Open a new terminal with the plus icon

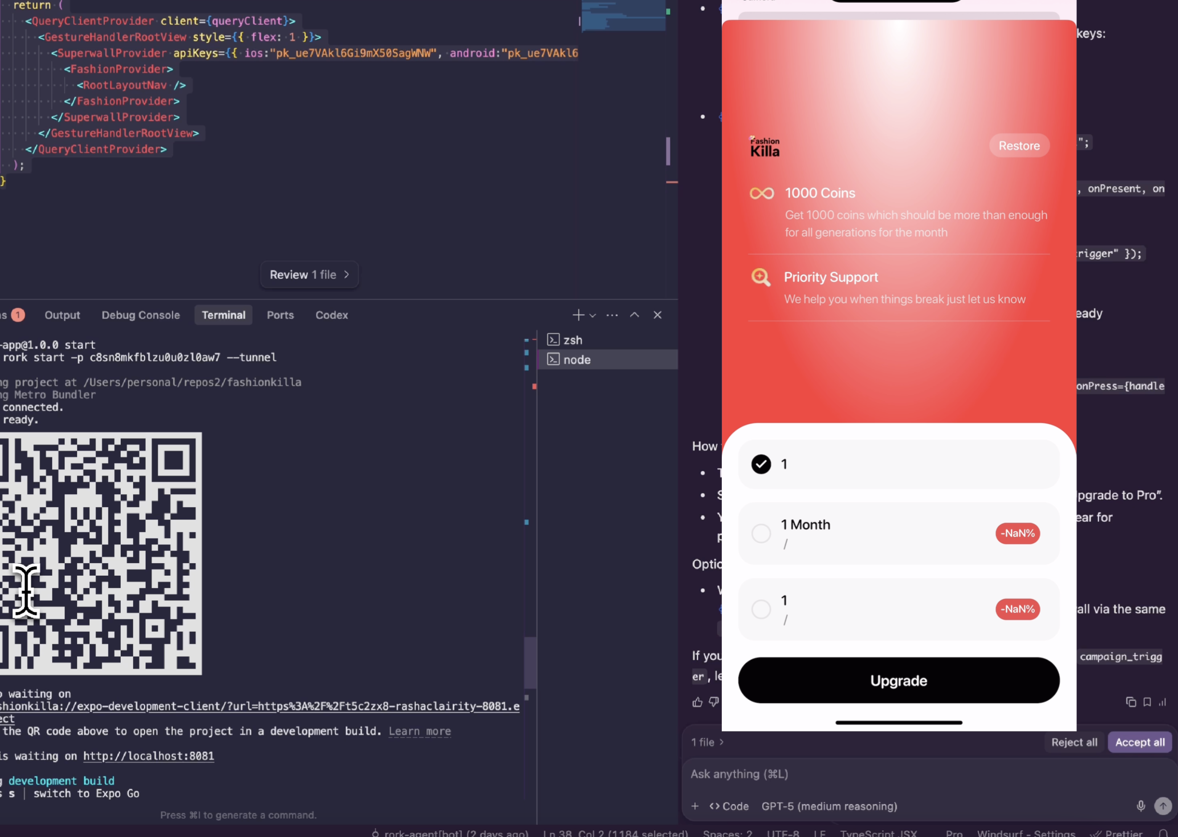click(x=578, y=315)
